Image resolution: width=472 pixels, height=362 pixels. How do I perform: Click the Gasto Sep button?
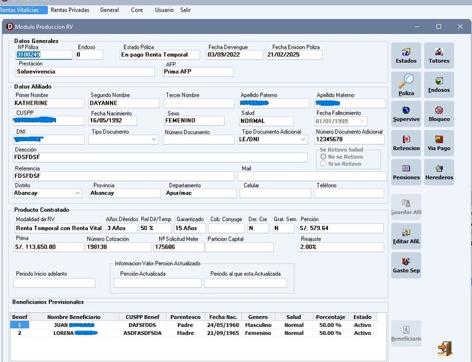pos(406,265)
